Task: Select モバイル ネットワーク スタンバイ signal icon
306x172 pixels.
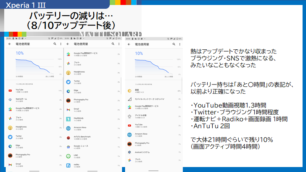Action: pyautogui.click(x=130, y=99)
